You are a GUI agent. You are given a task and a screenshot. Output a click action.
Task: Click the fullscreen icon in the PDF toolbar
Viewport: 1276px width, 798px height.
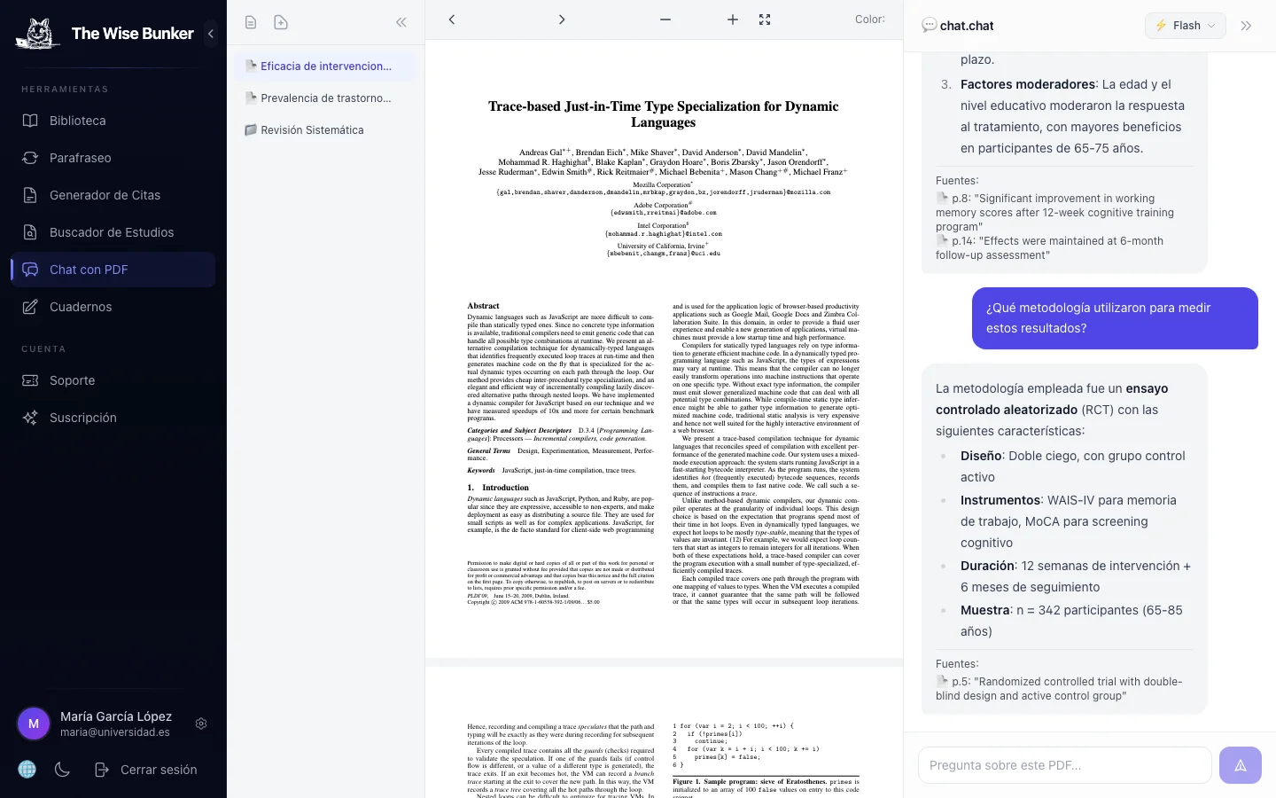pos(764,20)
